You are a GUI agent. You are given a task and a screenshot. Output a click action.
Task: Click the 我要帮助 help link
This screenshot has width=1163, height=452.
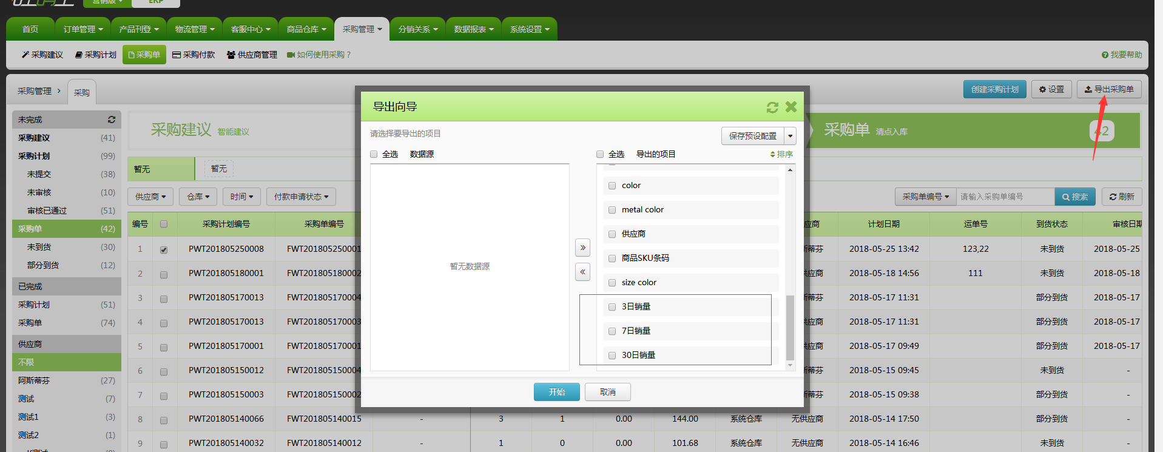1122,55
